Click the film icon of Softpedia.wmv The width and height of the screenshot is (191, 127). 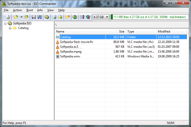pyautogui.click(x=58, y=56)
